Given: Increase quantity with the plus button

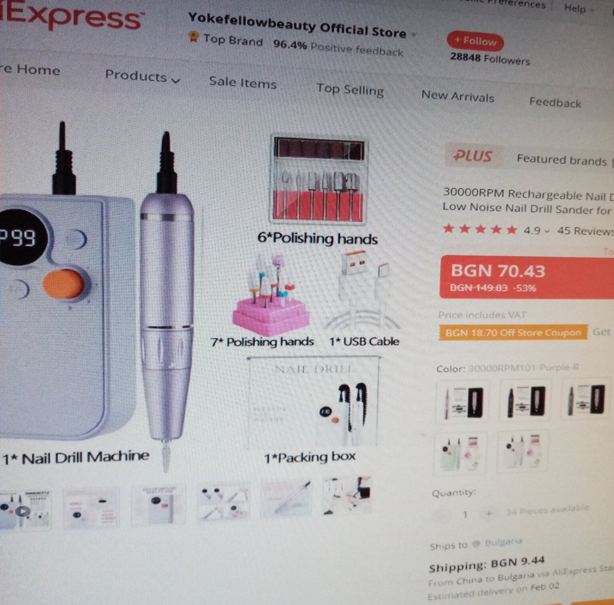Looking at the screenshot, I should [x=489, y=514].
